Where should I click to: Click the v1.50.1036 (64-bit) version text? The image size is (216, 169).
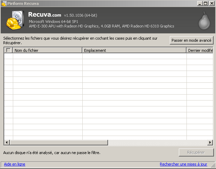click(81, 15)
